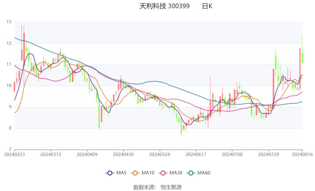Viewport: 315px width, 191px height.
Task: Click the 日K label in the title
Action: tap(207, 6)
